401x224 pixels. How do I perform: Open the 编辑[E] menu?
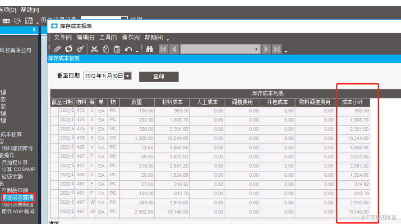point(85,37)
